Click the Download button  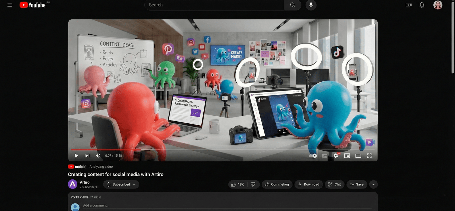point(309,185)
